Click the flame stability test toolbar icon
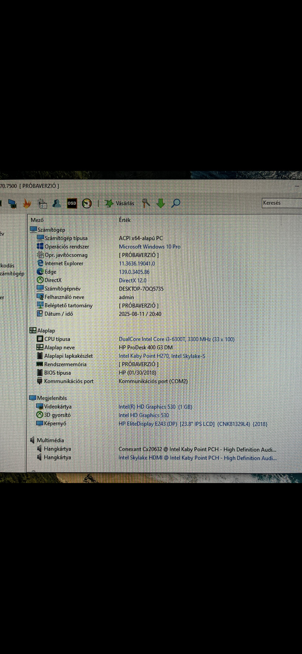The image size is (302, 654). click(27, 204)
